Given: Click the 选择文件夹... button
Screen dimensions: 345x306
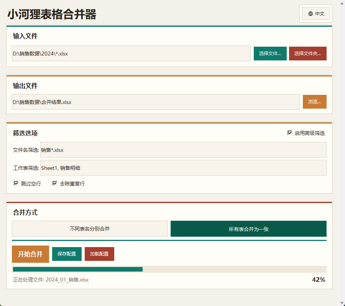Looking at the screenshot, I should [307, 53].
